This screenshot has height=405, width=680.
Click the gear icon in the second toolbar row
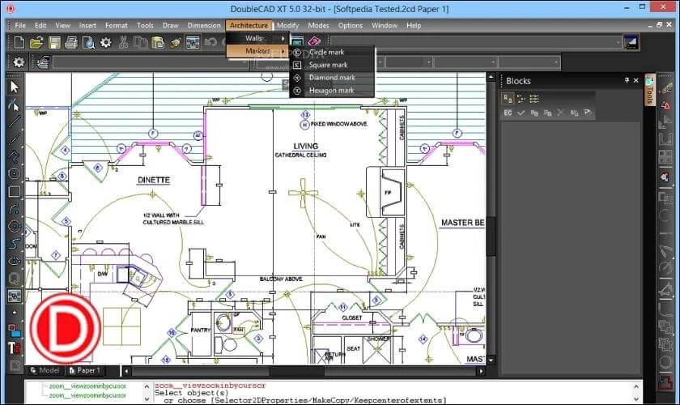point(19,62)
